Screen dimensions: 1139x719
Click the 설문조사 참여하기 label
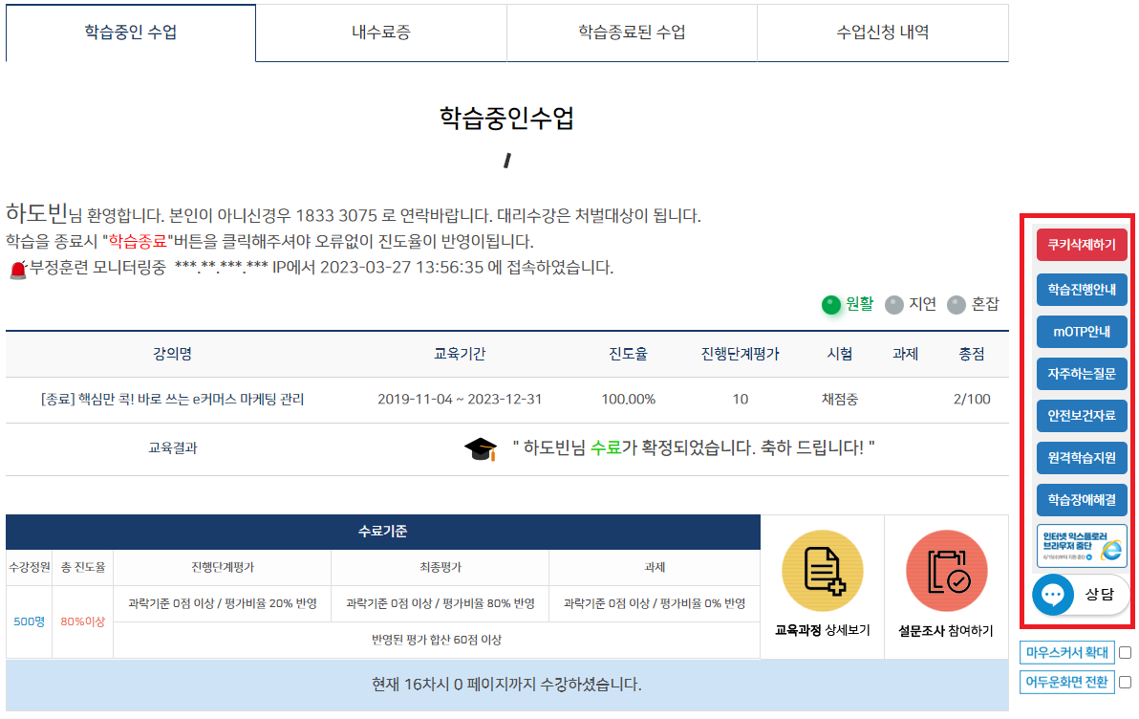tap(946, 631)
